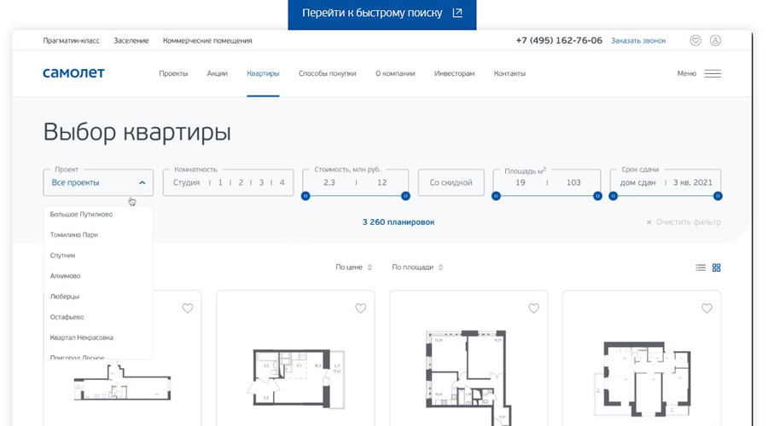The width and height of the screenshot is (768, 426).
Task: Click maximum area value 103
Action: point(573,182)
